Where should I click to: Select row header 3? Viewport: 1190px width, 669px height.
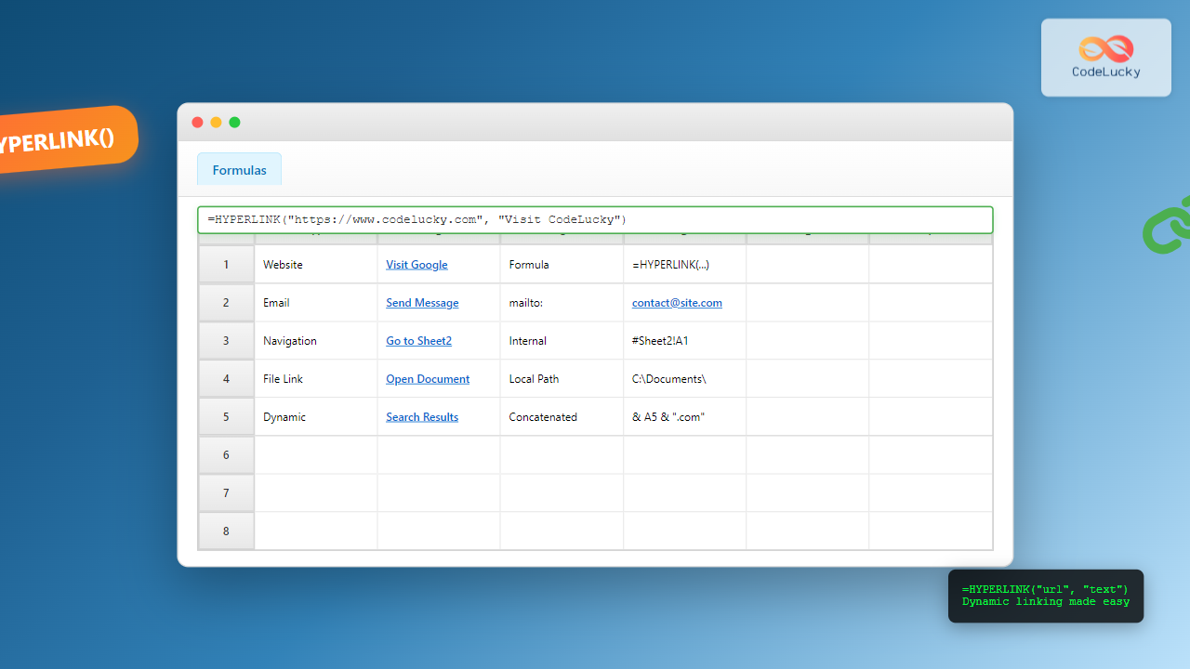point(226,341)
